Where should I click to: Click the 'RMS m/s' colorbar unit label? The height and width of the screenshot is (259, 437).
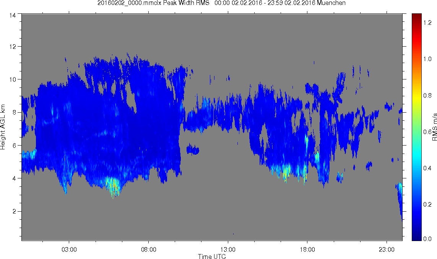[x=434, y=127]
